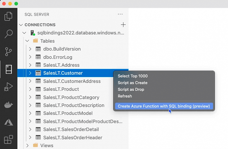The image size is (228, 149).
Task: Select the SalesLT.Product table
Action: [x=61, y=89]
